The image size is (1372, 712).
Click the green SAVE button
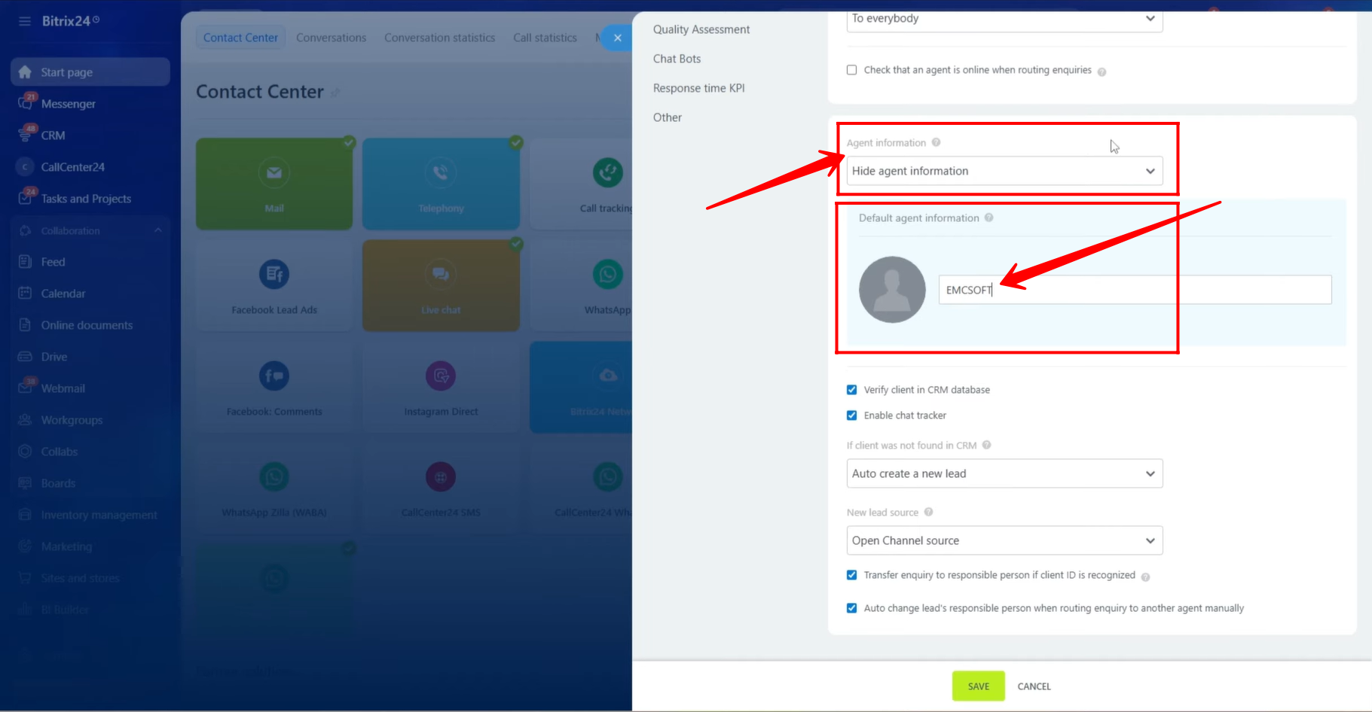pyautogui.click(x=978, y=686)
